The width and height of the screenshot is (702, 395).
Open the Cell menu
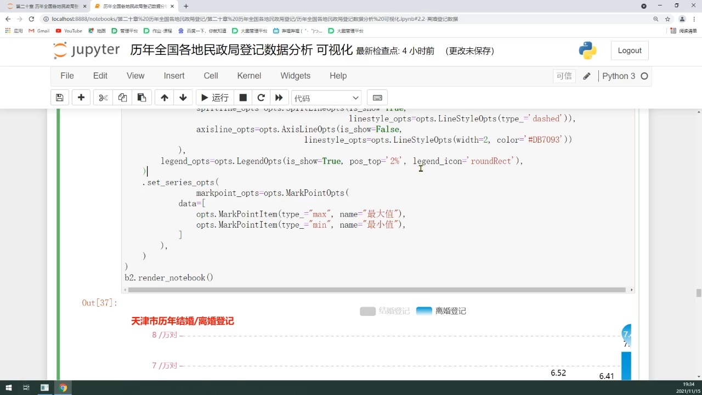211,76
